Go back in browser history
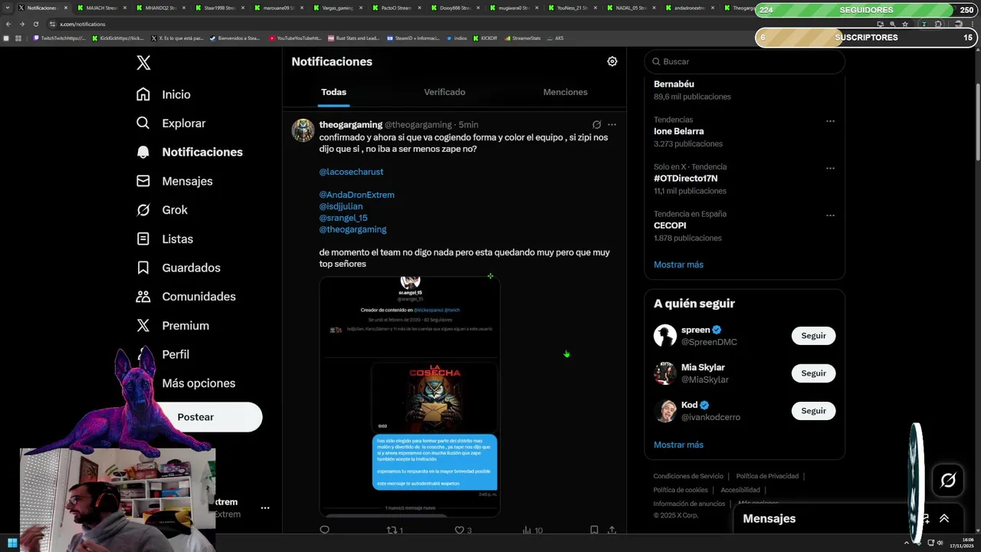The image size is (981, 552). click(8, 24)
